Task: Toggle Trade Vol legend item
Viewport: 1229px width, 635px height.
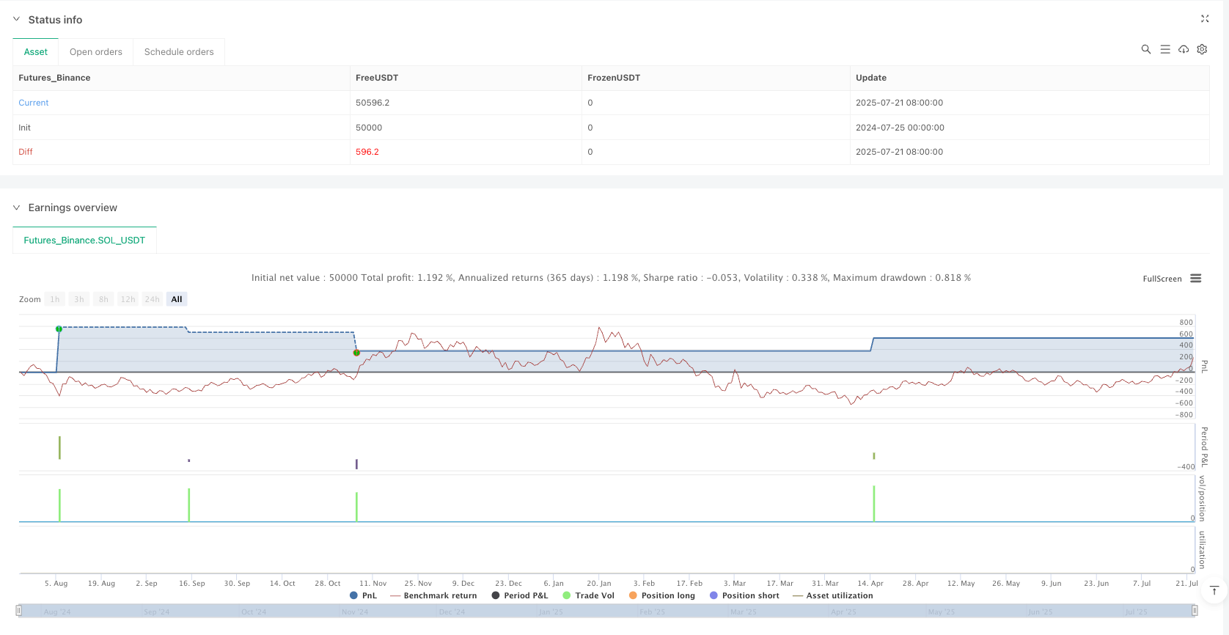Action: pyautogui.click(x=588, y=595)
